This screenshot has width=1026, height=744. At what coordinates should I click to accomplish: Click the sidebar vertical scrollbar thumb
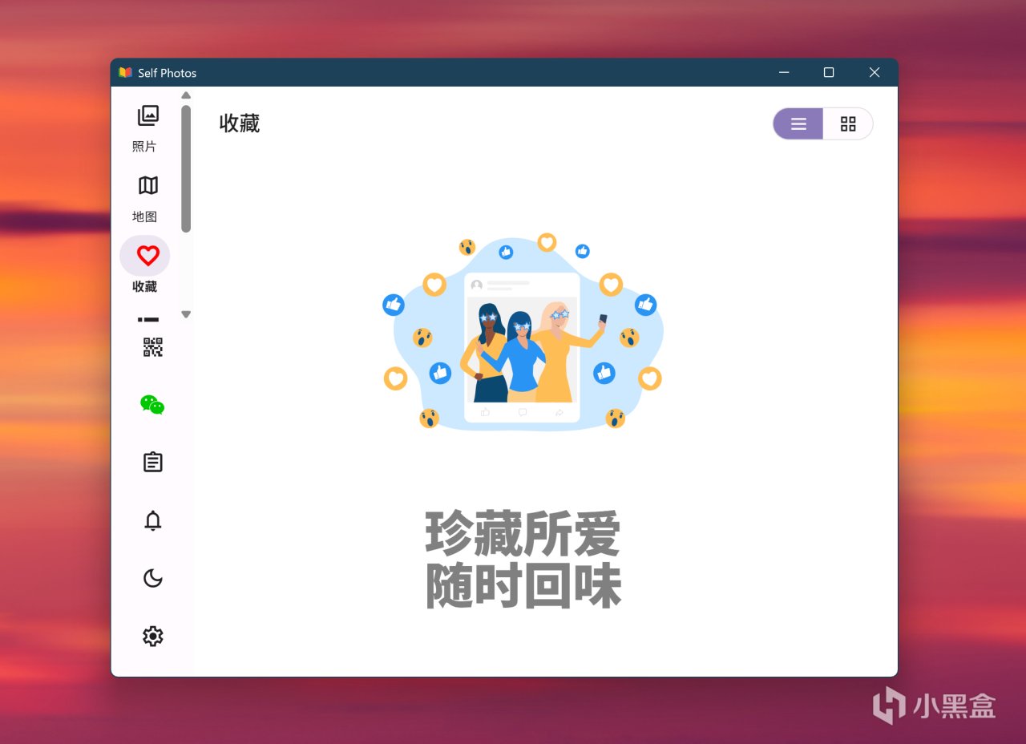coord(186,168)
